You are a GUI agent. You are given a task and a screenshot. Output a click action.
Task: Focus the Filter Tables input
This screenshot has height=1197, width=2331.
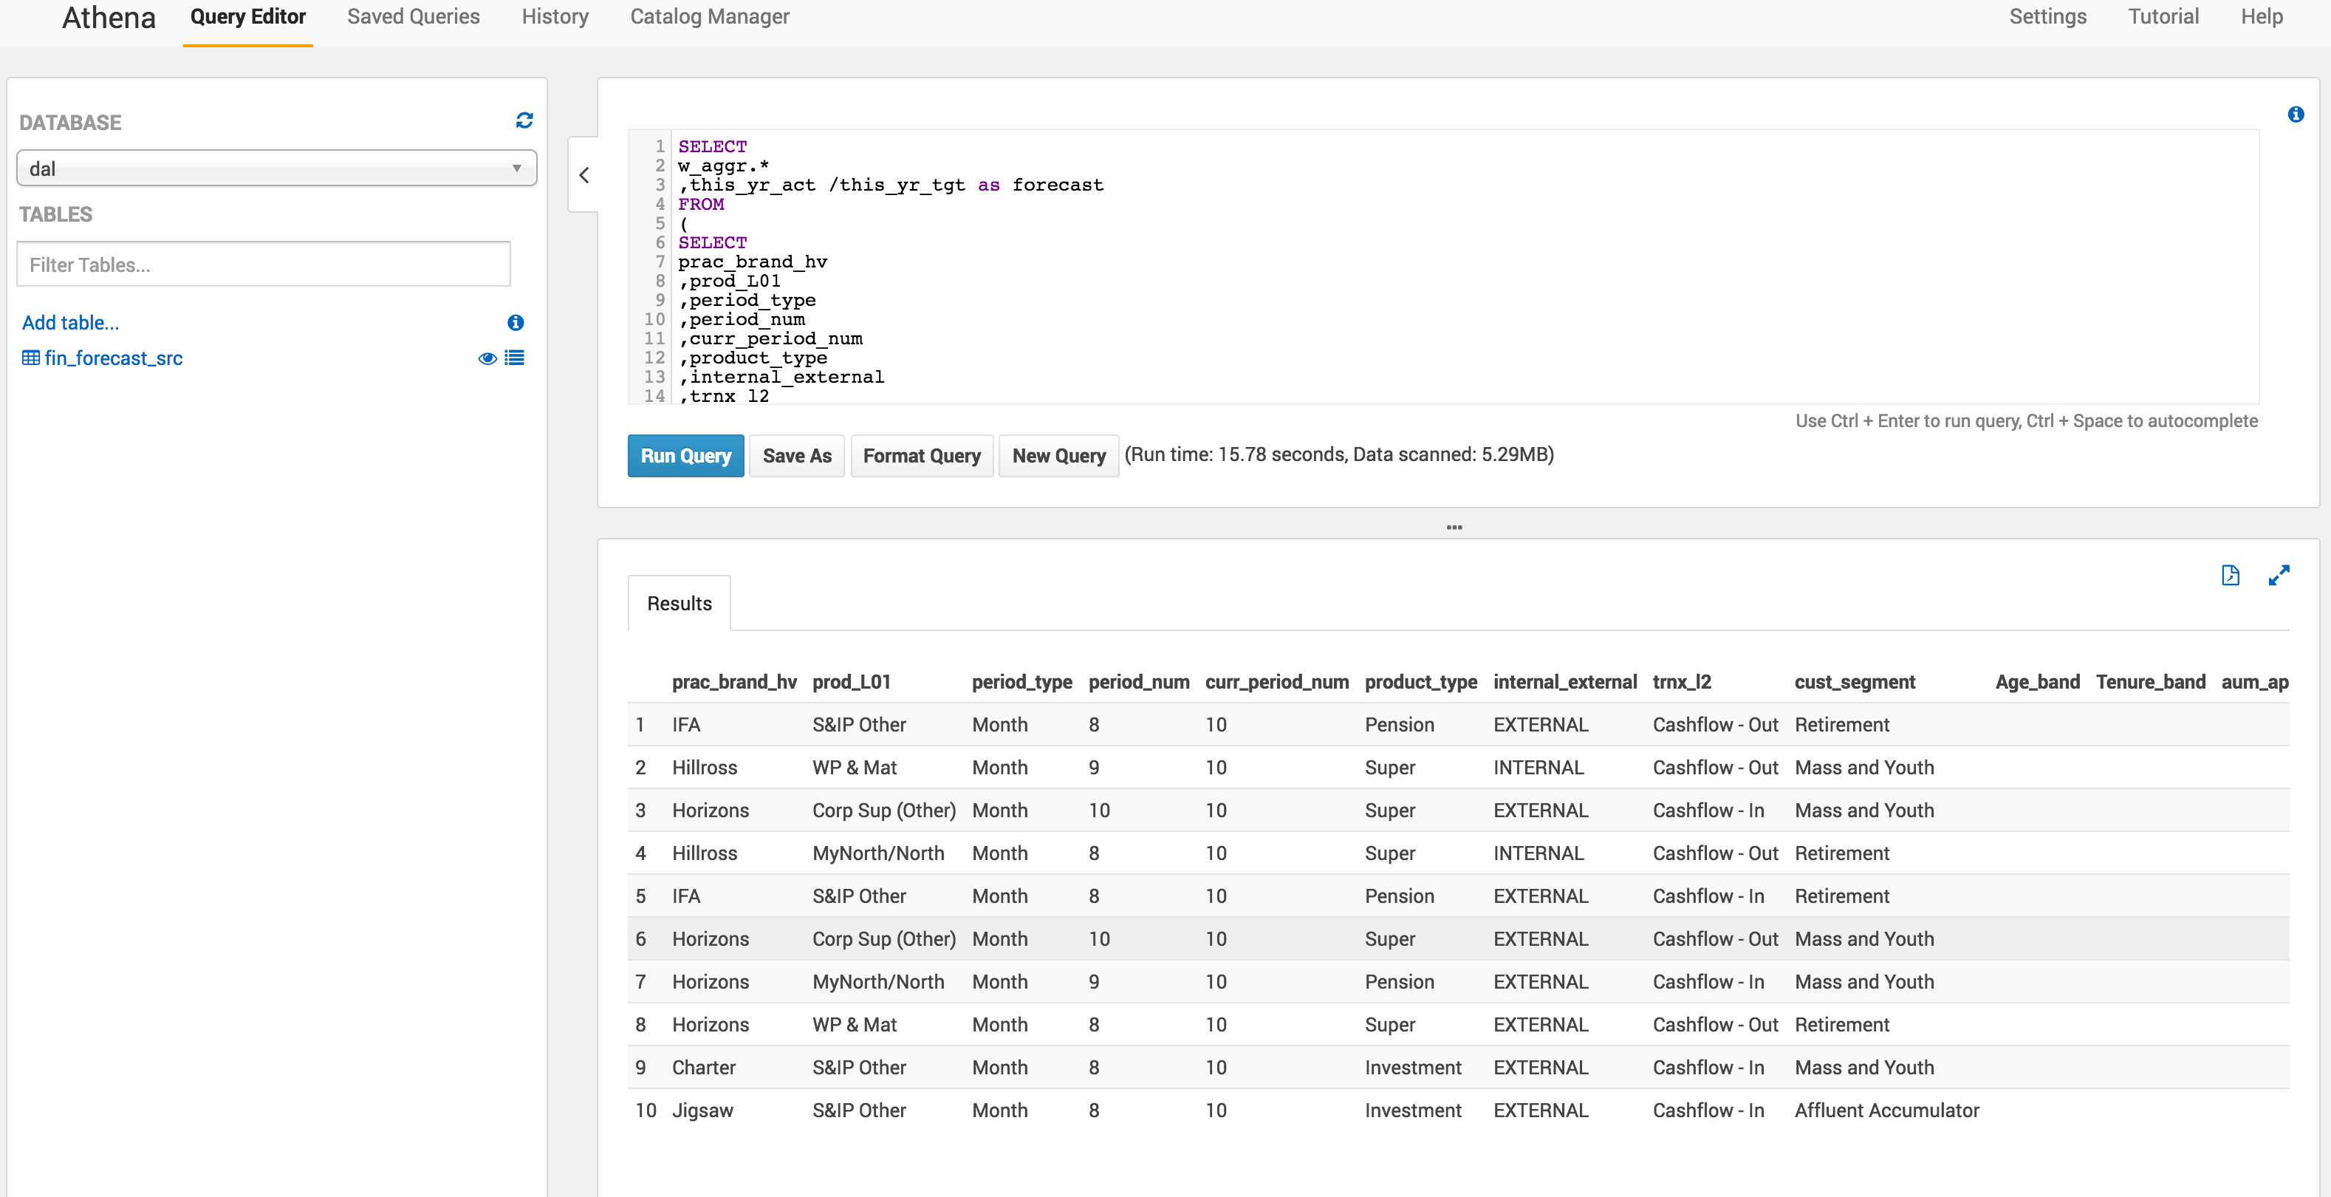click(264, 265)
